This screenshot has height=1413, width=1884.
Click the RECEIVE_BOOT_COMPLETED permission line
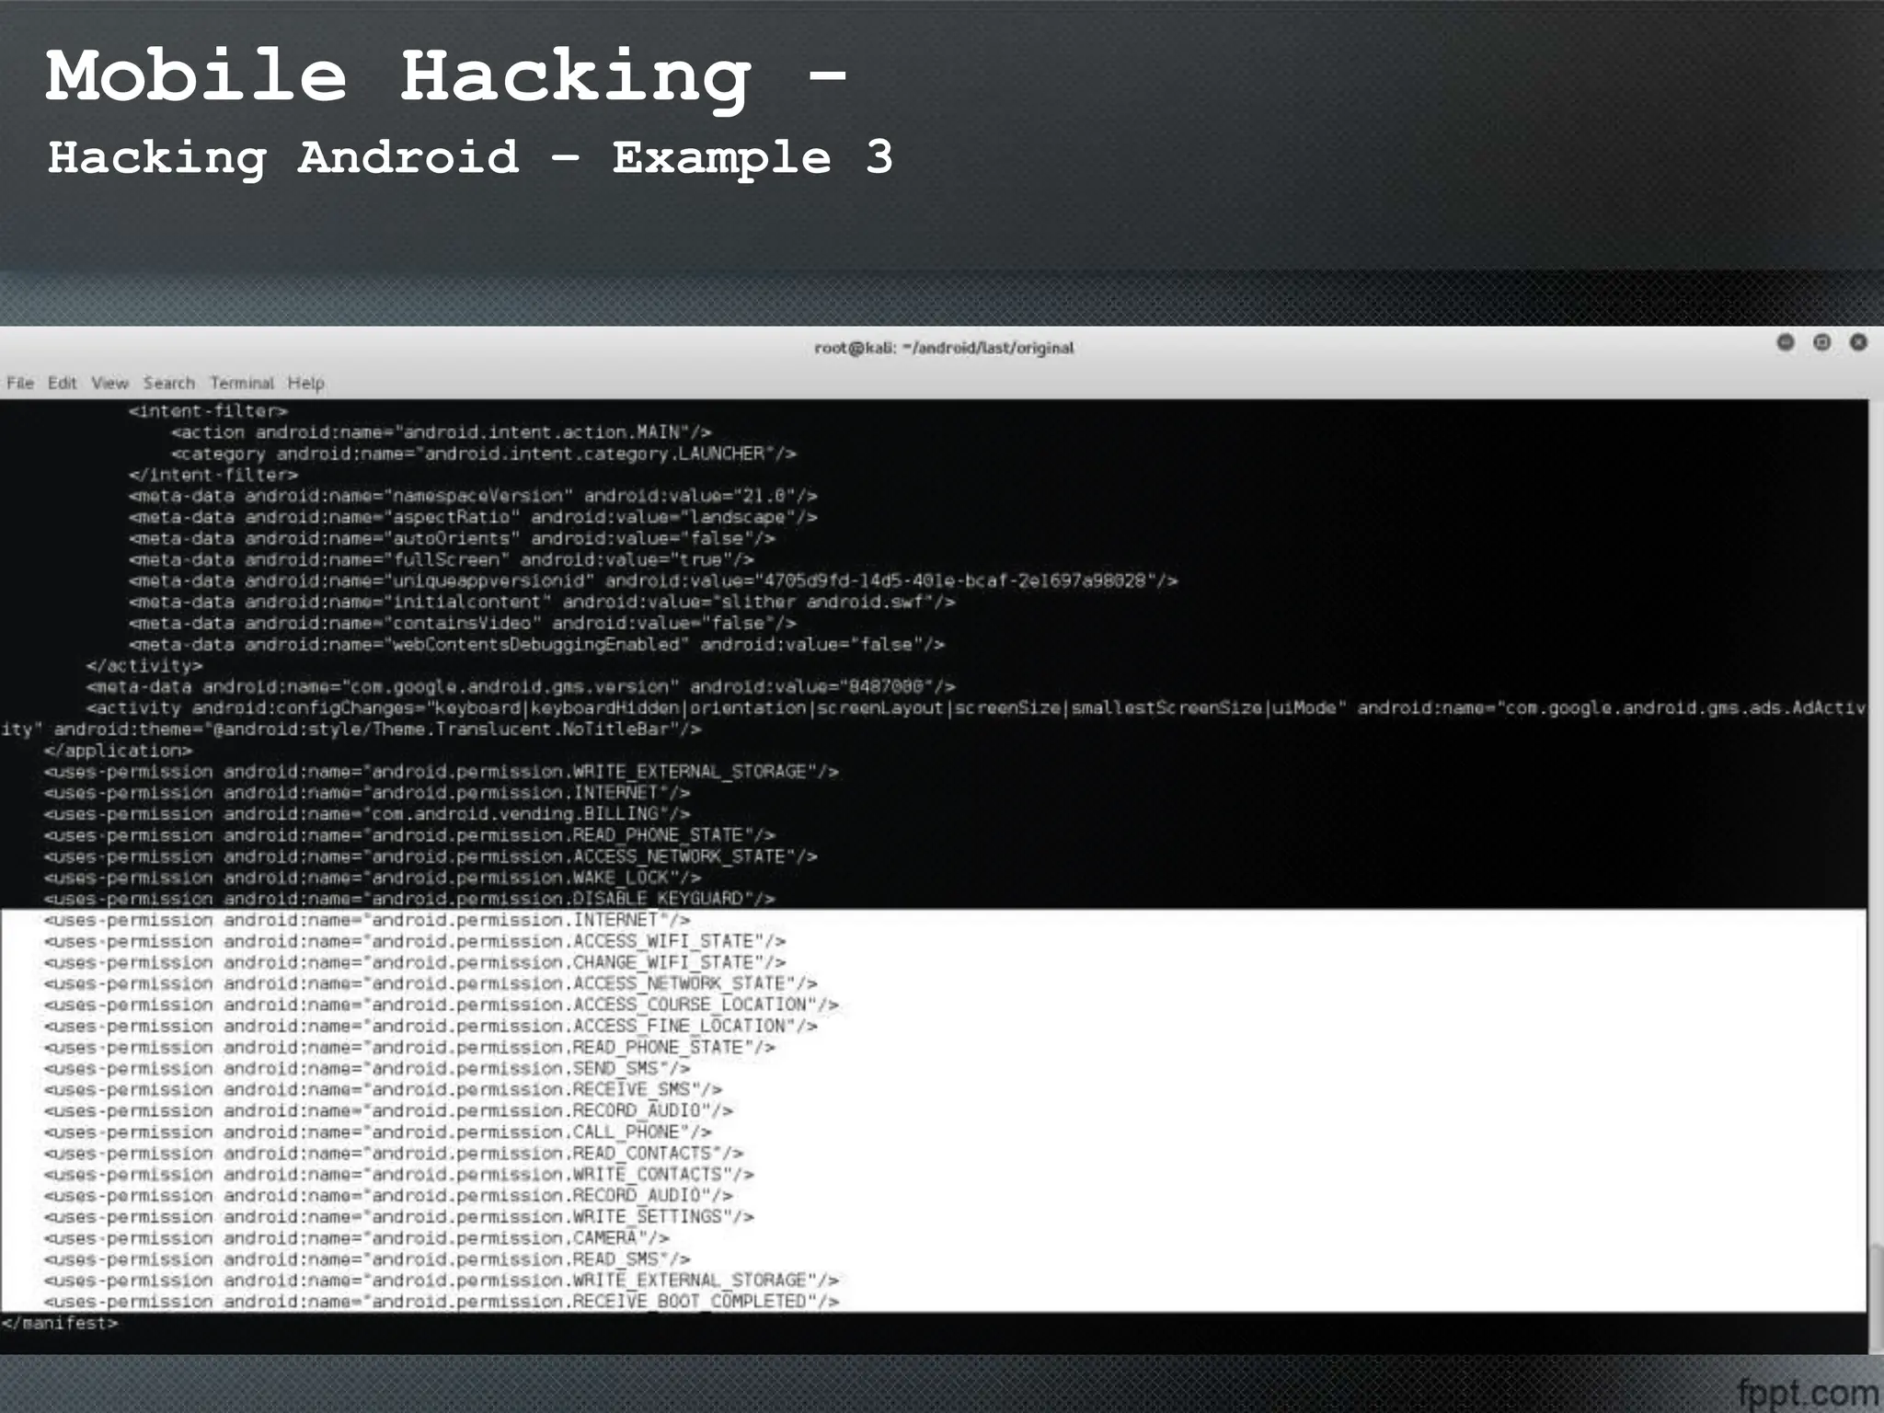tap(442, 1302)
